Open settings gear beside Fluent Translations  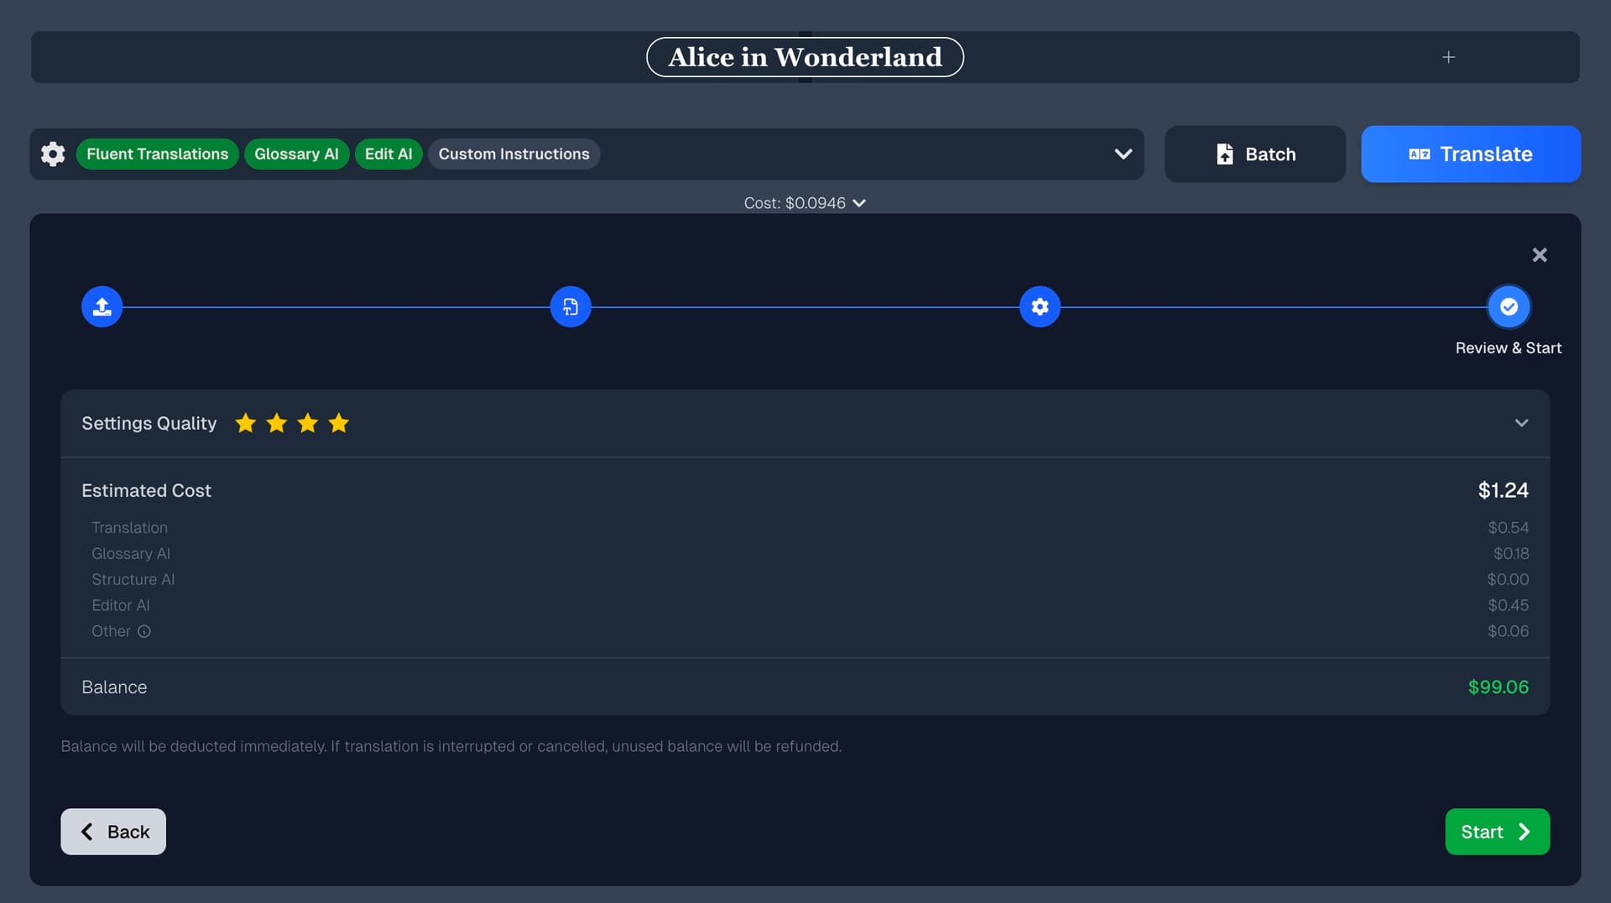pyautogui.click(x=53, y=154)
